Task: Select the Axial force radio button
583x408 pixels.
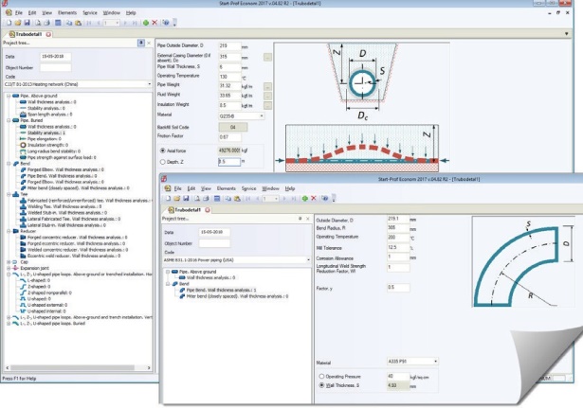Action: (x=162, y=151)
